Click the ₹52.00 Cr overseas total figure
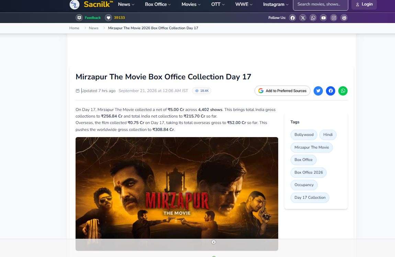This screenshot has width=395, height=257. coord(237,123)
